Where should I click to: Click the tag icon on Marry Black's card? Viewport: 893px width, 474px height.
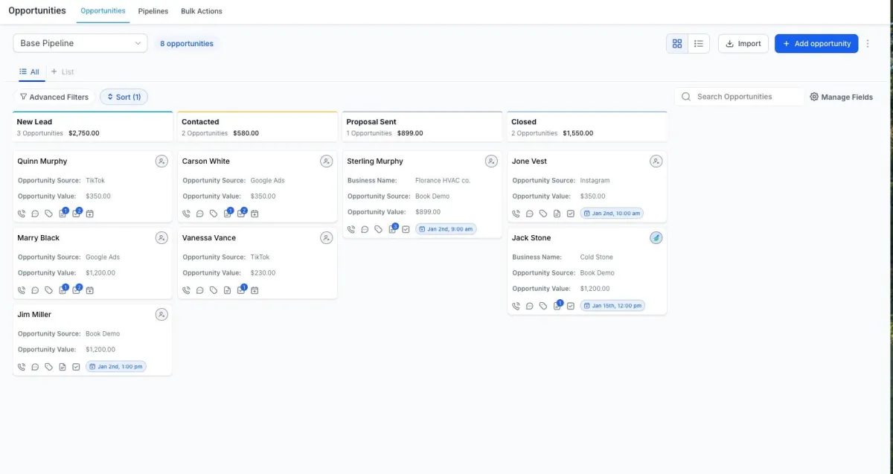[x=48, y=290]
